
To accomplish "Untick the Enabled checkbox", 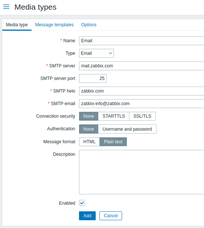I will (x=82, y=203).
